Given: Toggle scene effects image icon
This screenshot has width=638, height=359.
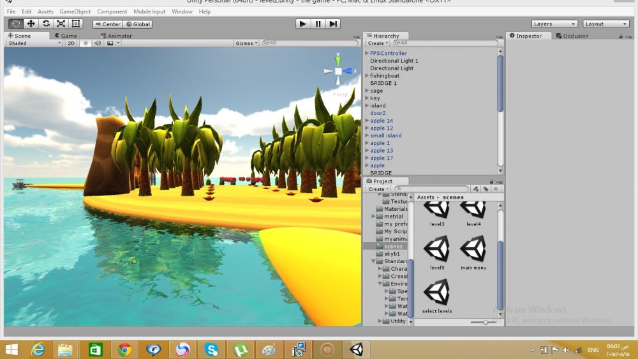Looking at the screenshot, I should [110, 43].
